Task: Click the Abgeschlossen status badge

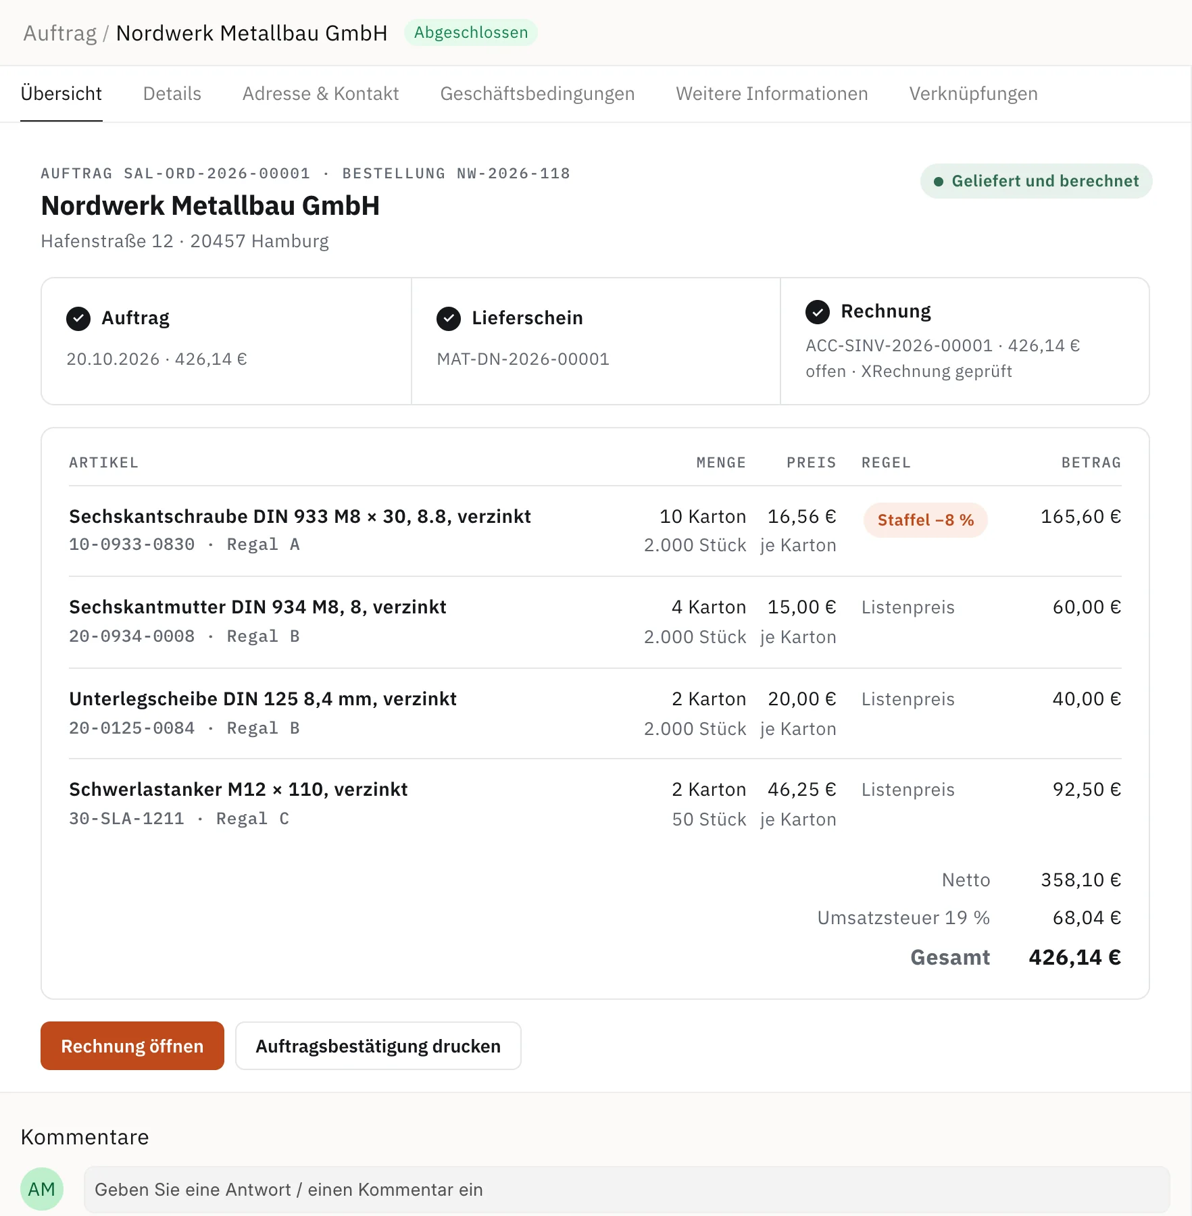Action: point(471,32)
